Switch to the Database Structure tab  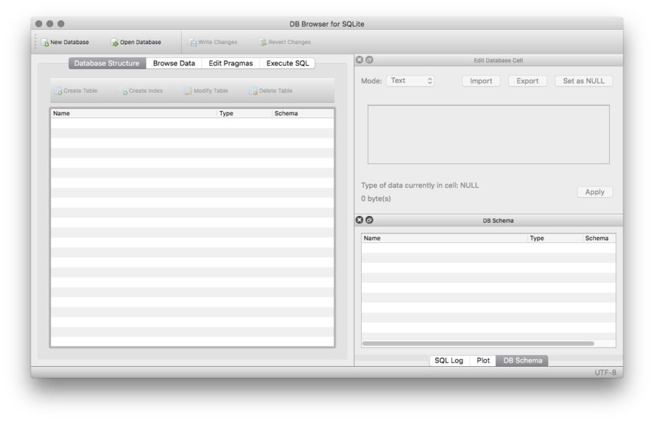(x=107, y=63)
